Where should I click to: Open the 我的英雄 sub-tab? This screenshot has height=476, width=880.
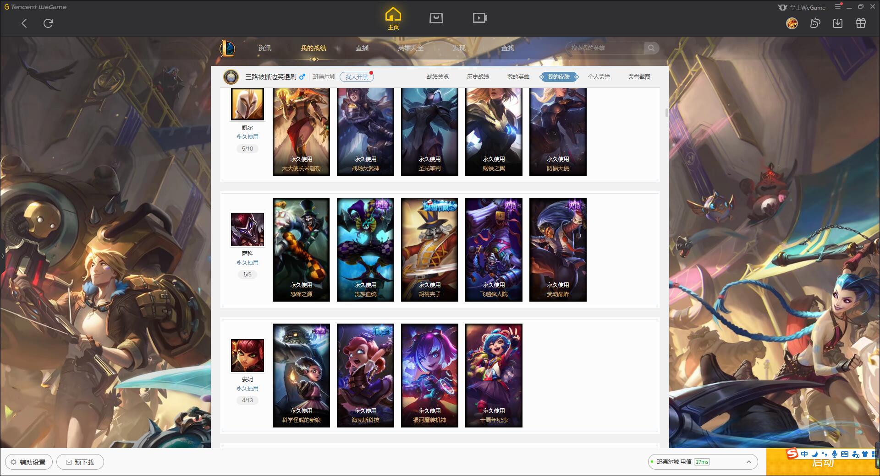[518, 77]
